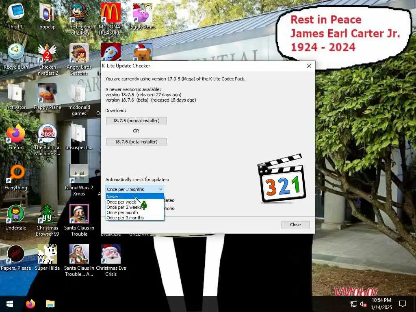Launch Firefox from the taskbar

point(30,304)
